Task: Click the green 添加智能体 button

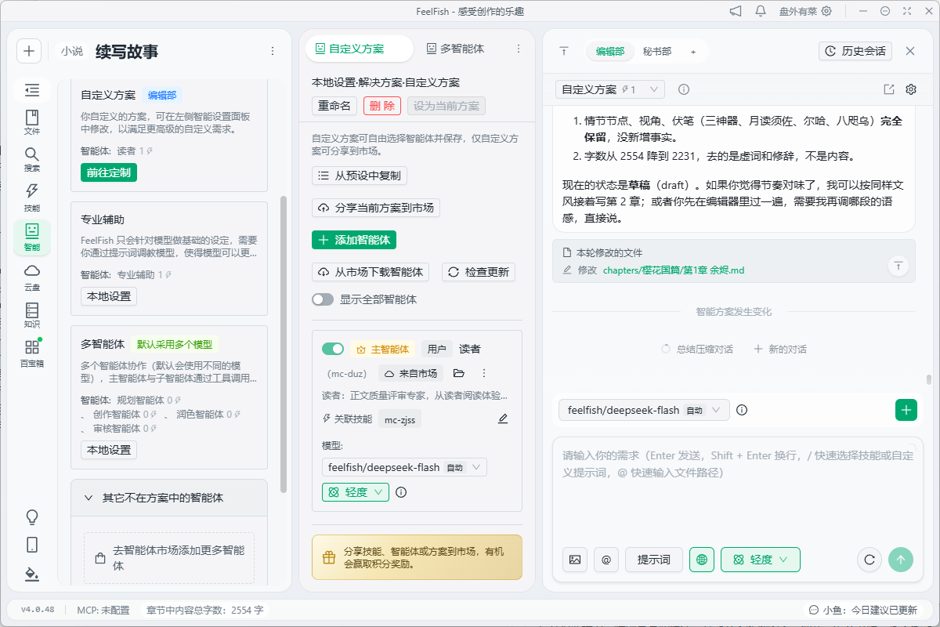Action: coord(355,240)
